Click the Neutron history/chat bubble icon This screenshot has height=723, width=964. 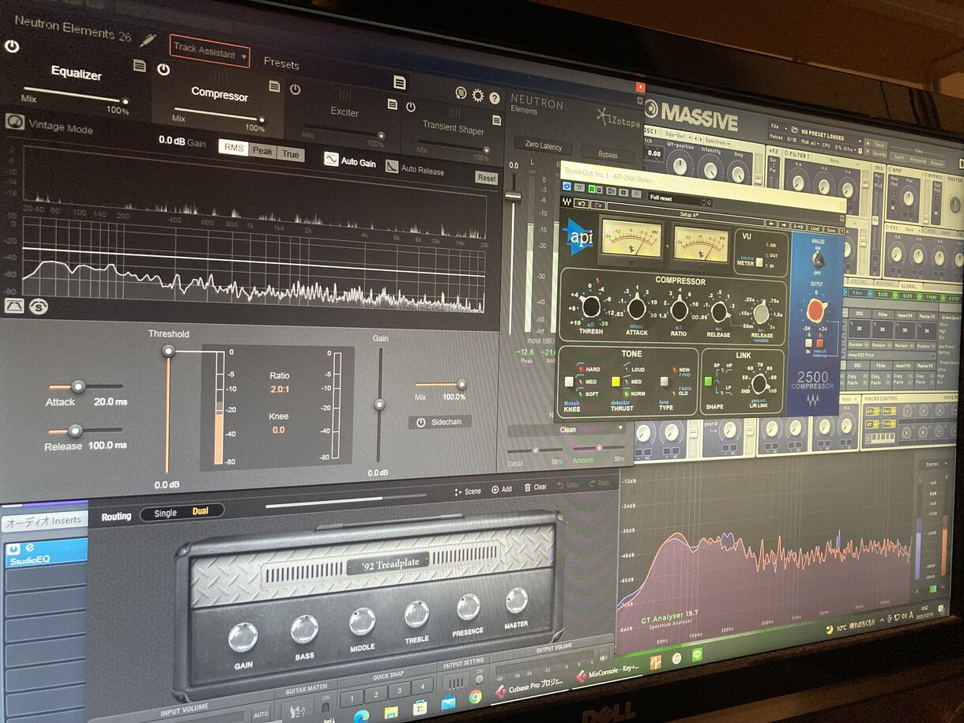[x=461, y=93]
